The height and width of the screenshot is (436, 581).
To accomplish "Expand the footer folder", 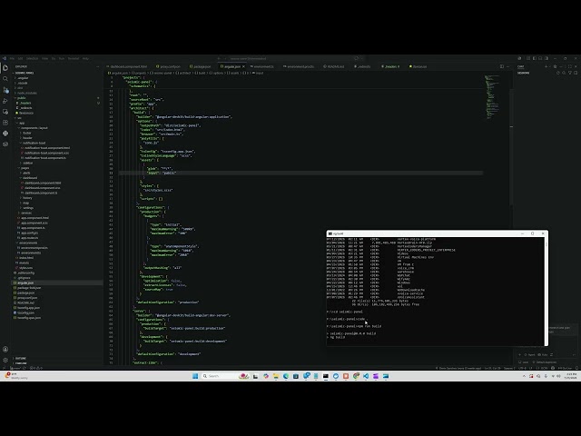I will (27, 134).
